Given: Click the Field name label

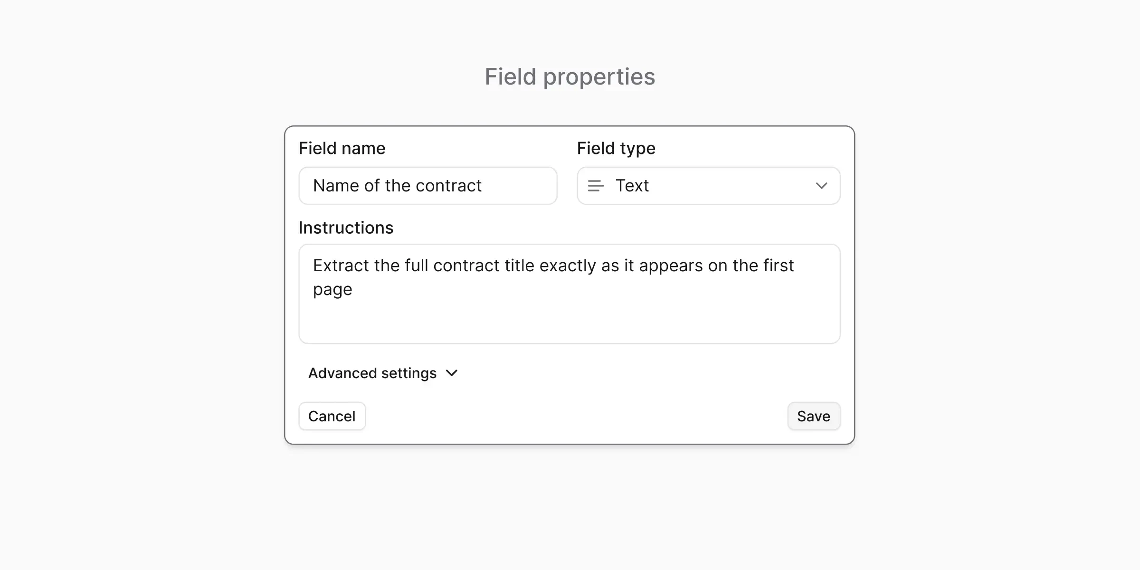Looking at the screenshot, I should (x=342, y=148).
